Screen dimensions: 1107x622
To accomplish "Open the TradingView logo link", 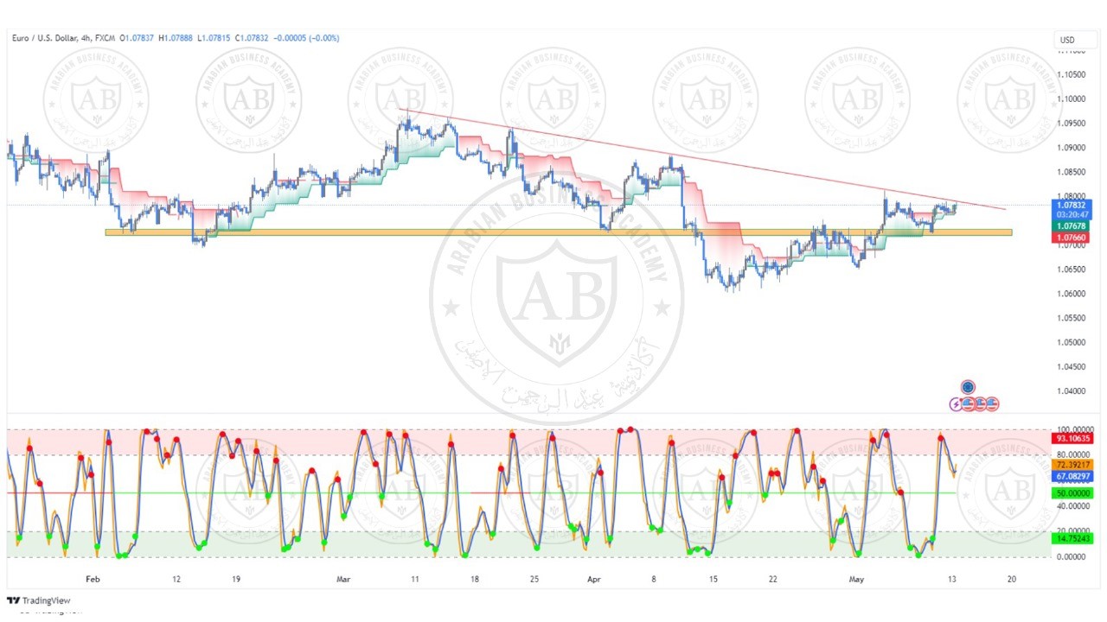I will tap(39, 600).
